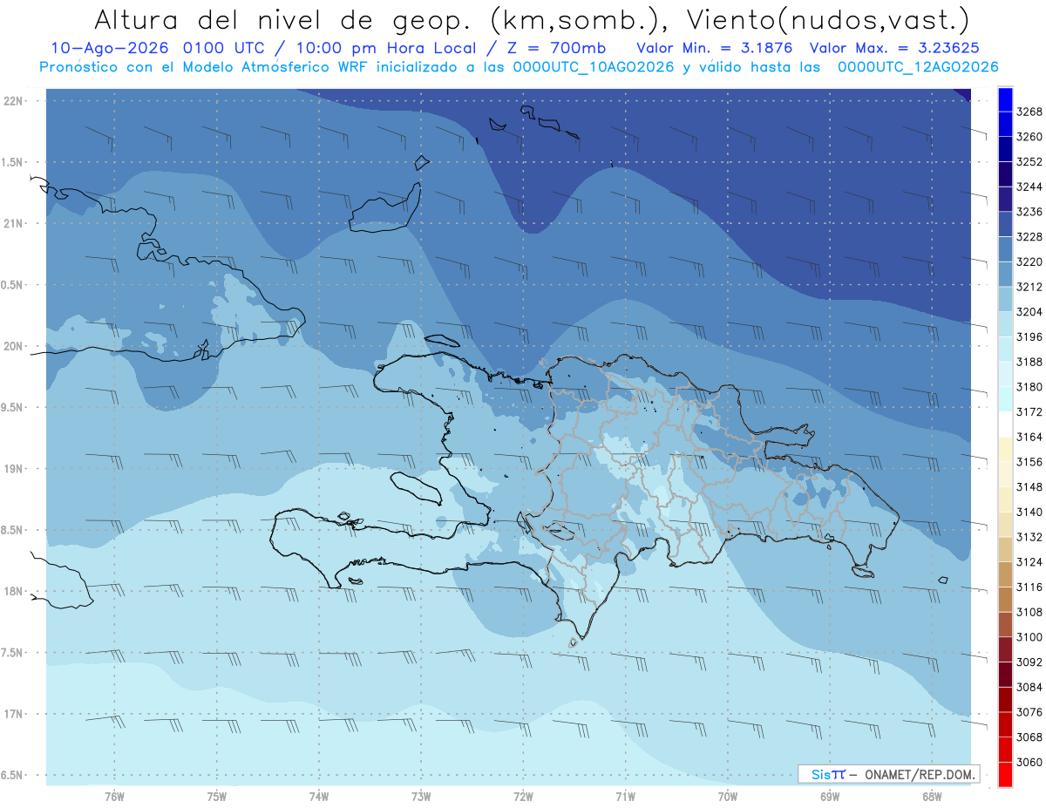This screenshot has width=1046, height=808.
Task: Click the longitude axis label 75W
Action: pos(217,797)
